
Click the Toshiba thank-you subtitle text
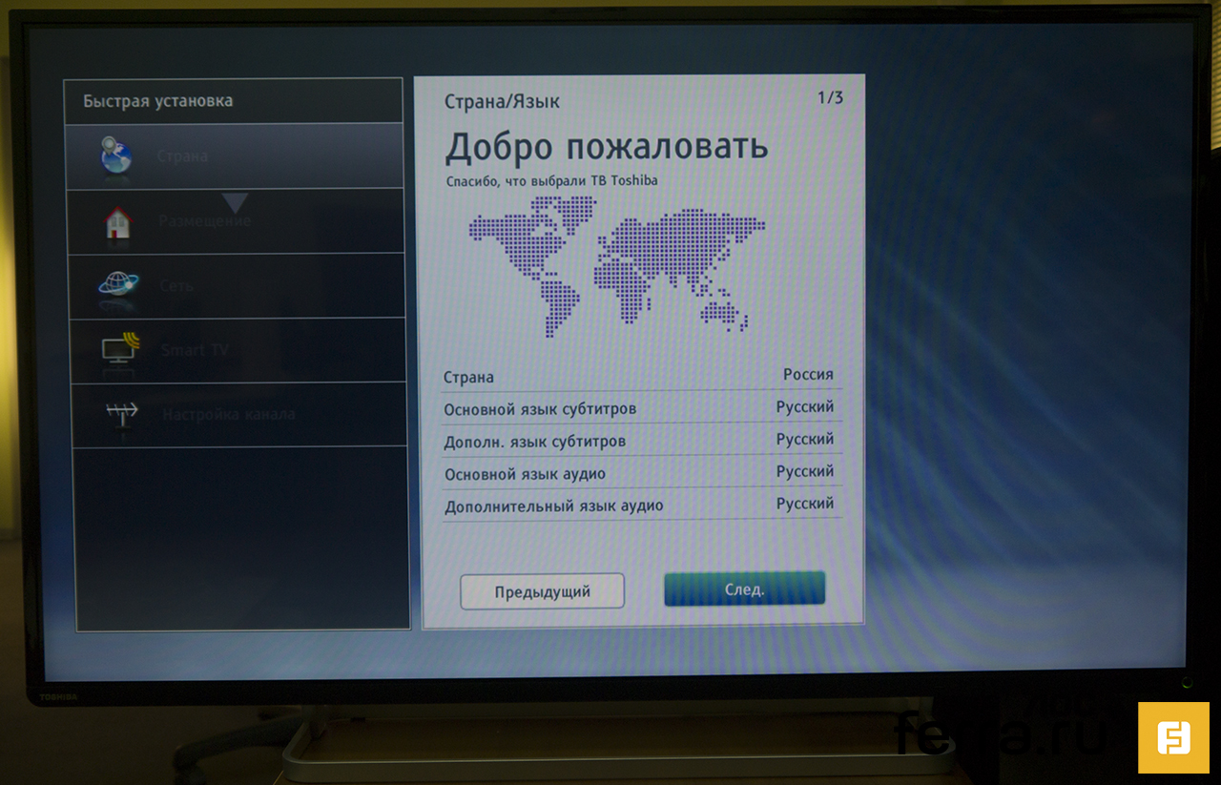[x=552, y=180]
